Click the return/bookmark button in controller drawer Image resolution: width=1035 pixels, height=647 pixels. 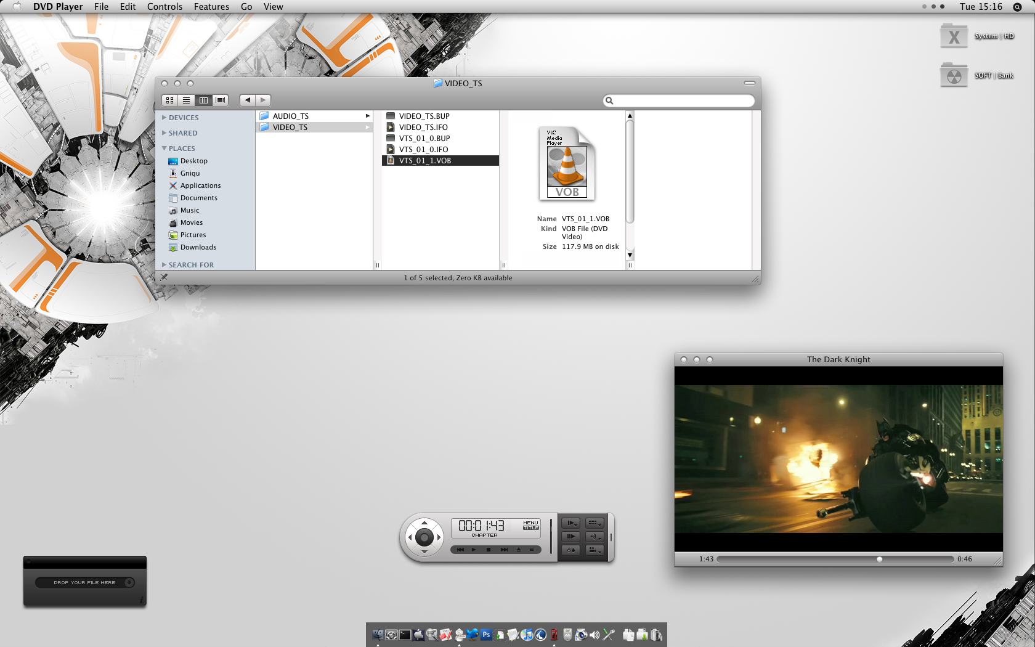tap(570, 550)
